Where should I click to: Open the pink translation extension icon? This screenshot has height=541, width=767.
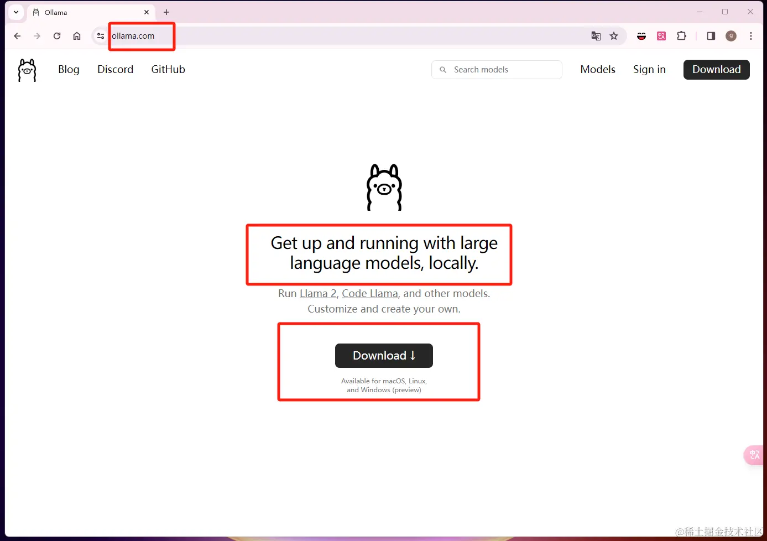click(x=661, y=36)
